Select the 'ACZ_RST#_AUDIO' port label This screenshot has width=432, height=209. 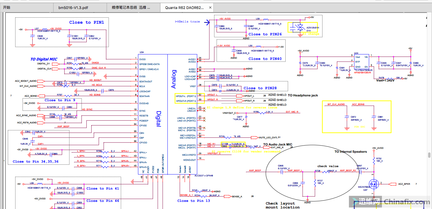(27, 122)
